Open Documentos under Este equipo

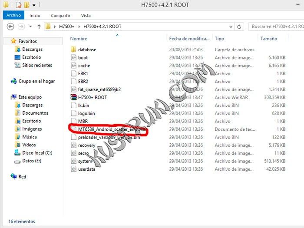click(x=35, y=113)
